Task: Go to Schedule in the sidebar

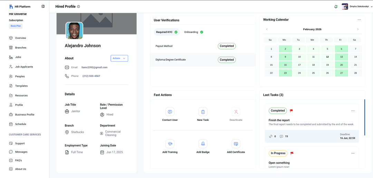Action: [x=20, y=124]
